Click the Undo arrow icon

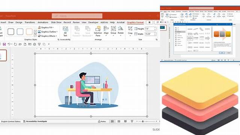9,44
